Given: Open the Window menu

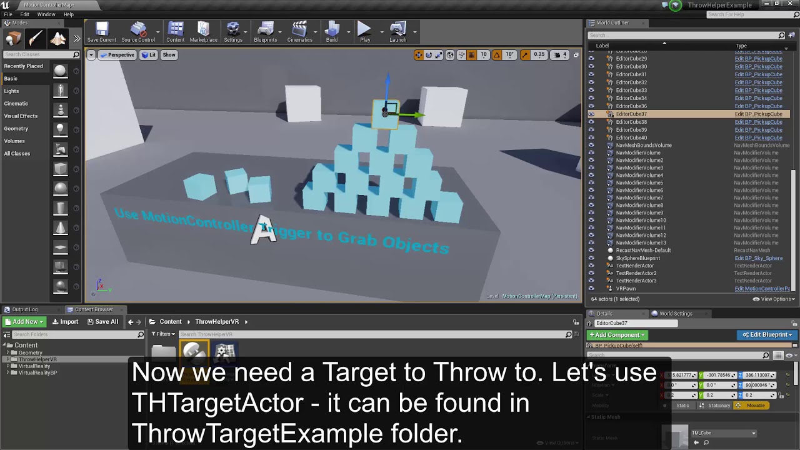Looking at the screenshot, I should 46,14.
